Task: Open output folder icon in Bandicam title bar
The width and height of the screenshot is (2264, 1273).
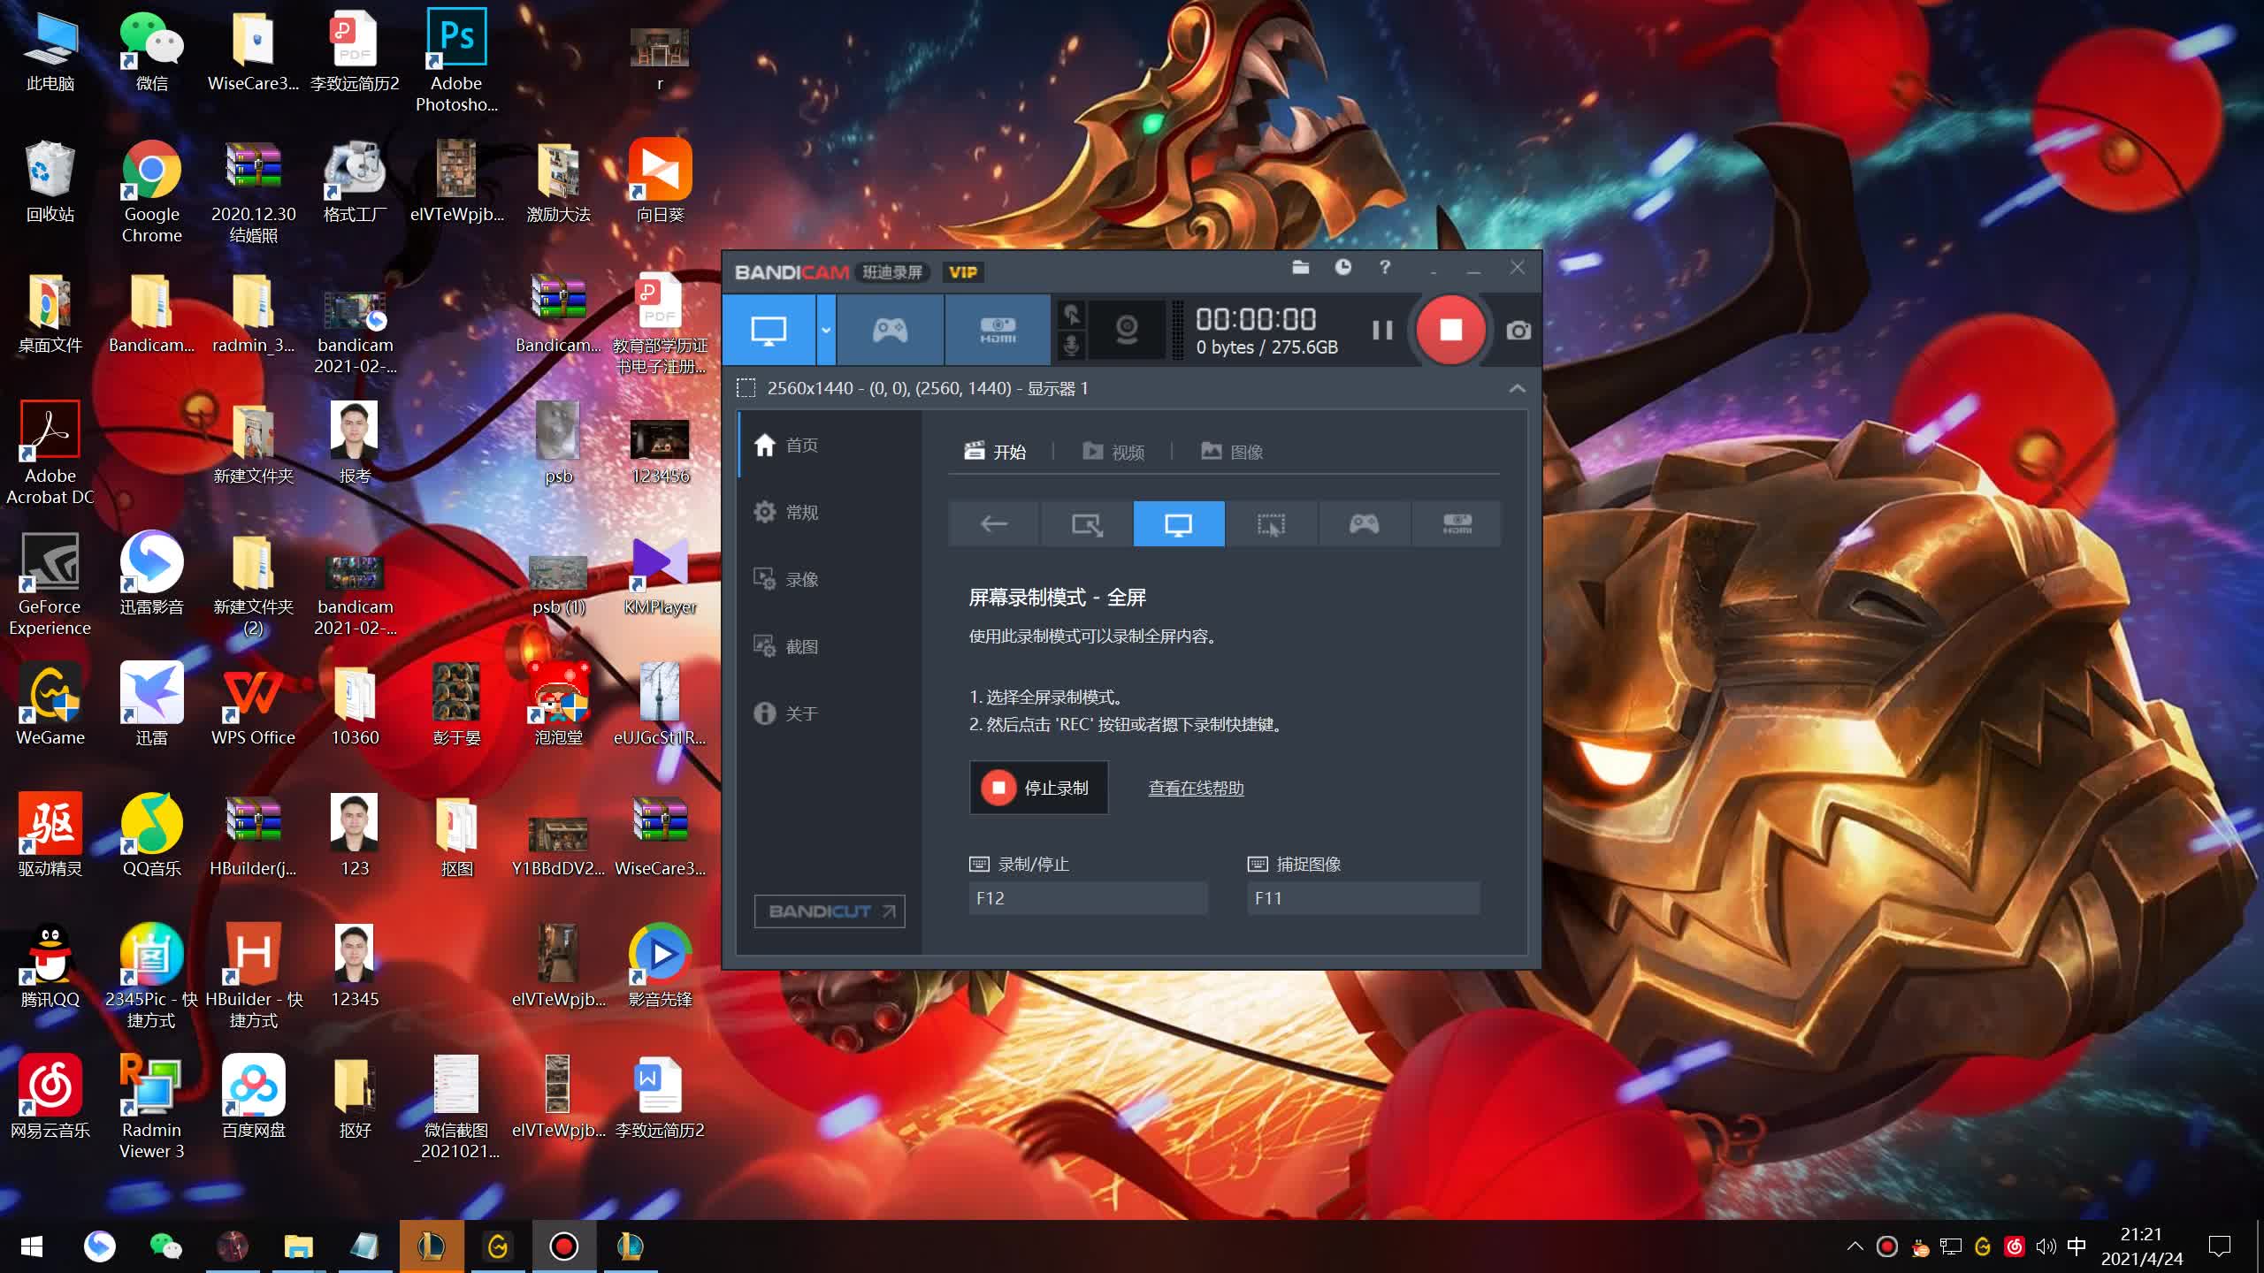Action: pos(1300,267)
